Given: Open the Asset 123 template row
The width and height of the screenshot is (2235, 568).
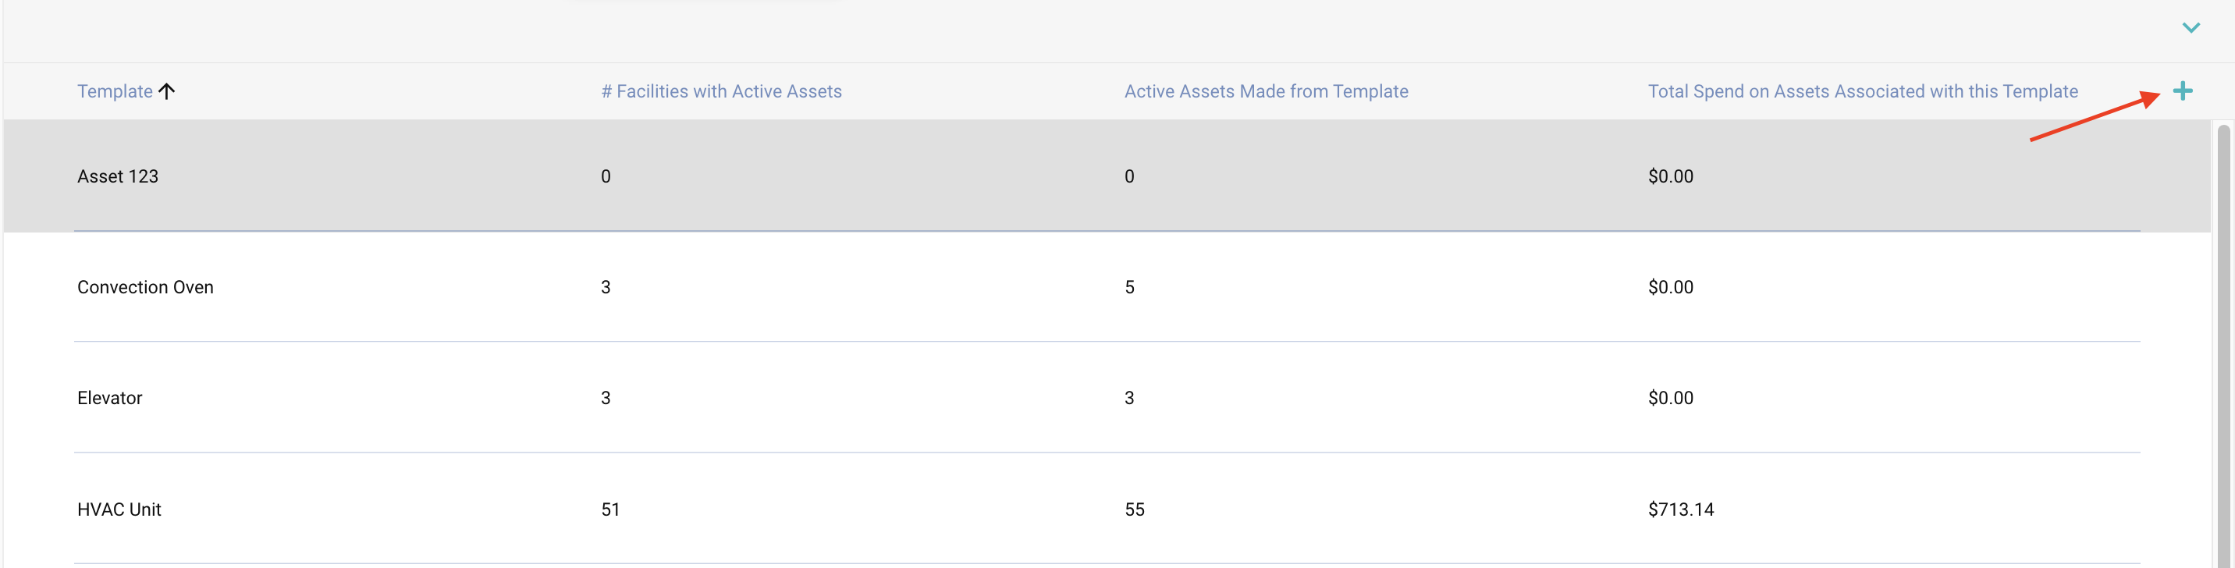Looking at the screenshot, I should [x=118, y=176].
